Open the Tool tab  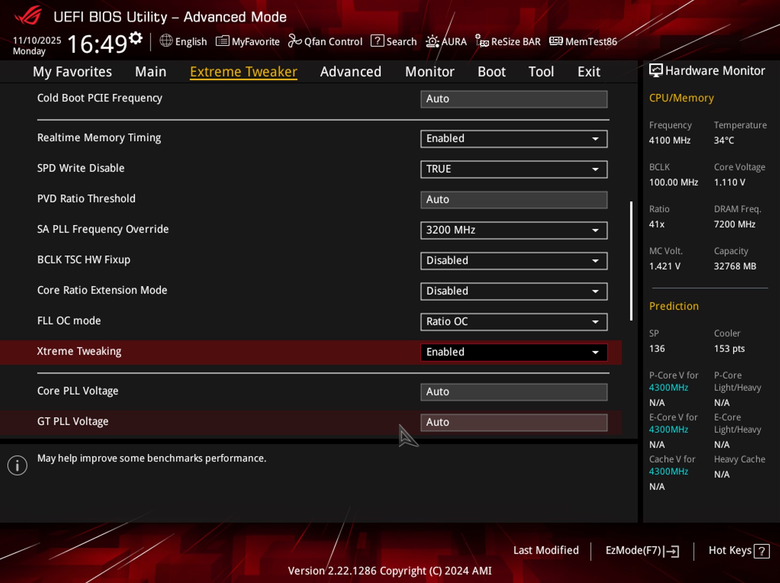pyautogui.click(x=541, y=71)
